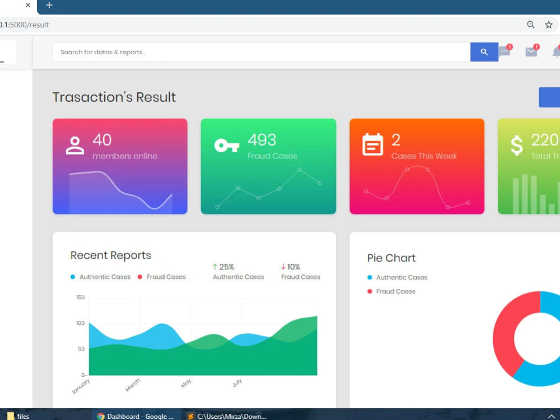The image size is (560, 420).
Task: Toggle Fraud Cases legend in Recent Reports
Action: 162,277
